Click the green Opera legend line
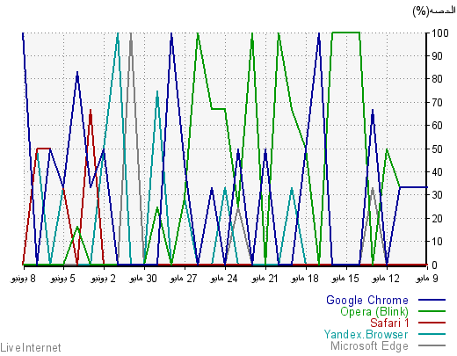Viewport: 457px width, 356px height. [x=432, y=311]
